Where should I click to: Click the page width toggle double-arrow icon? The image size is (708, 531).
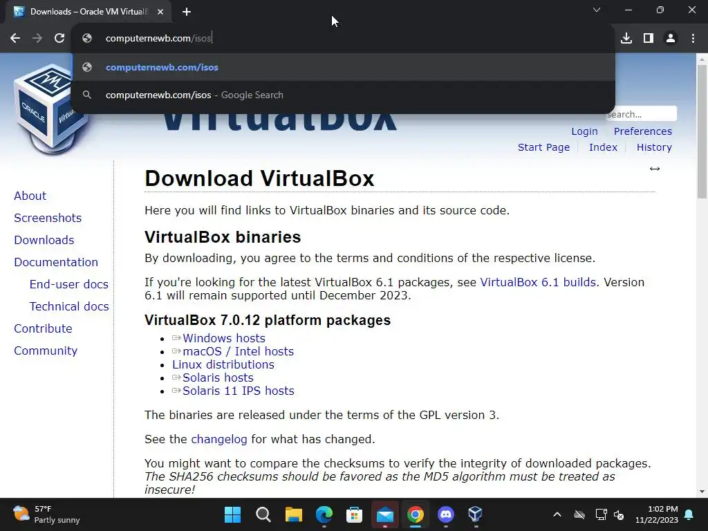[x=655, y=169]
